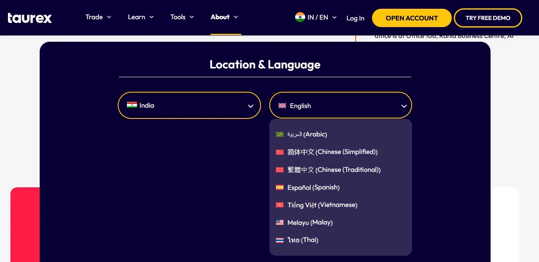
Task: Click the Location & Language heading
Action: 265,65
